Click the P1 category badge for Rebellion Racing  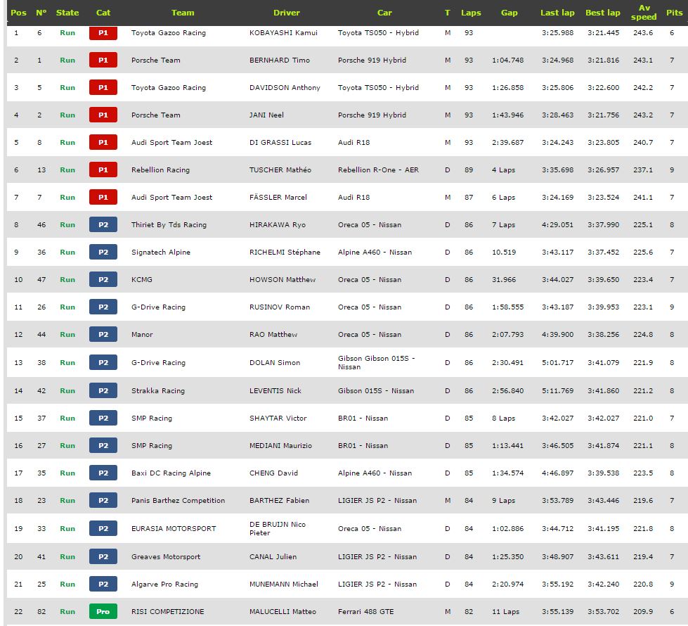click(103, 170)
